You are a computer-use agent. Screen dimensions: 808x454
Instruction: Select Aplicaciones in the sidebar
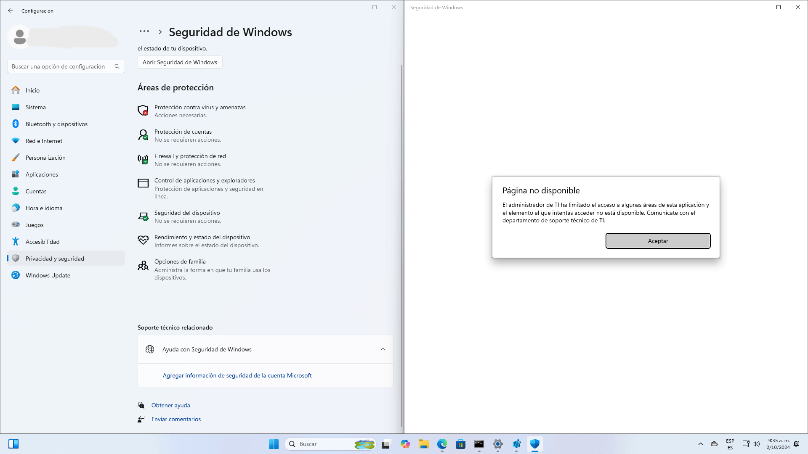click(66, 174)
